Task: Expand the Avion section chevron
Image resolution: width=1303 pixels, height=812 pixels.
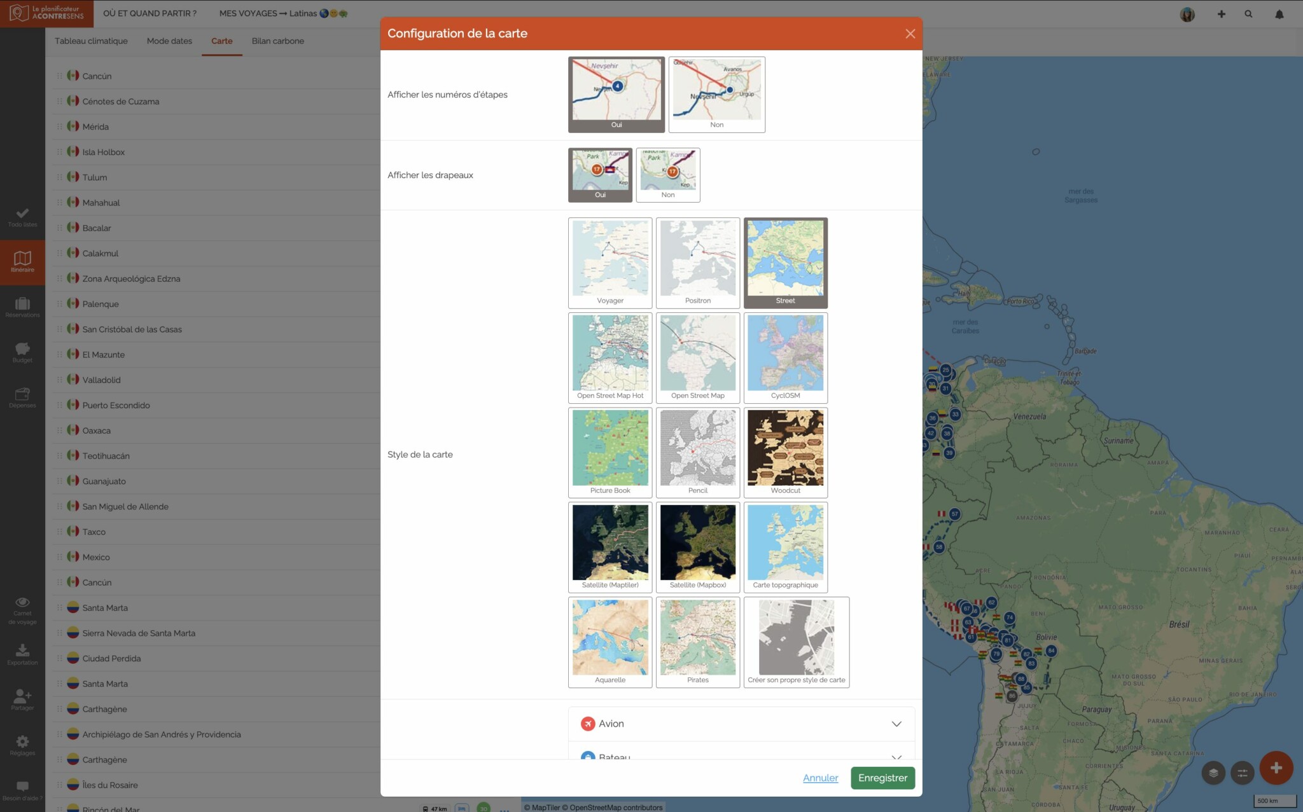Action: click(x=896, y=724)
